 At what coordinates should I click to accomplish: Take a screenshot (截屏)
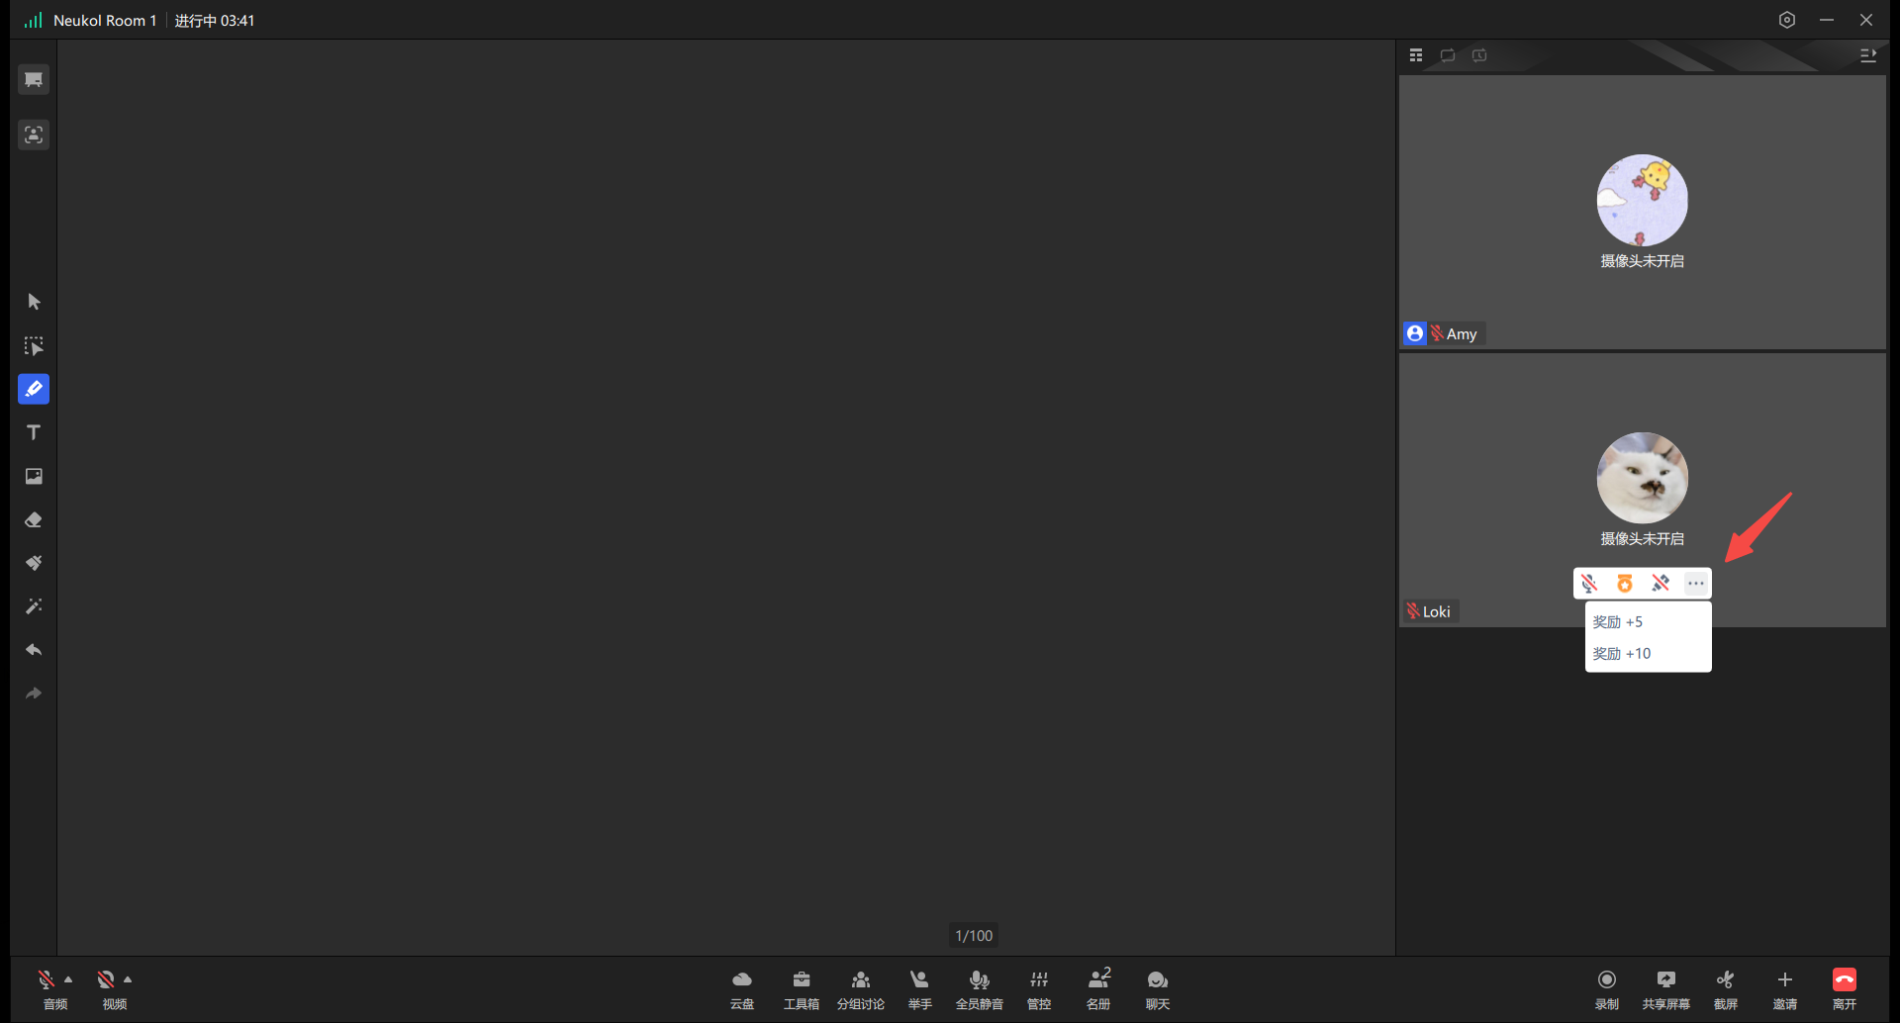pyautogui.click(x=1726, y=988)
